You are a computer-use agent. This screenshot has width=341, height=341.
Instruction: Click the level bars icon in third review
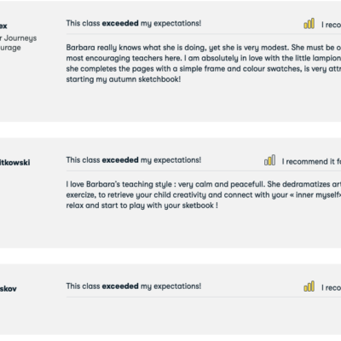309,286
